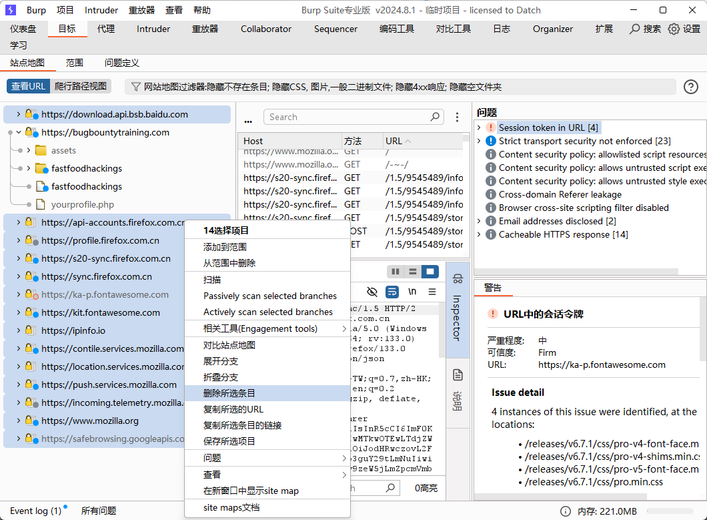Expand the download.api.bsb.baidu.com node
The height and width of the screenshot is (520, 707).
pos(18,114)
